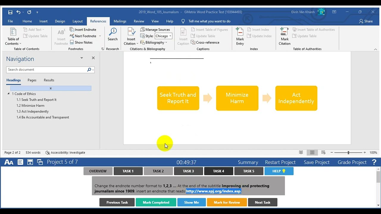Screen dimensions: 381x214
Task: Switch to Pages in Navigation pane
Action: coord(32,80)
